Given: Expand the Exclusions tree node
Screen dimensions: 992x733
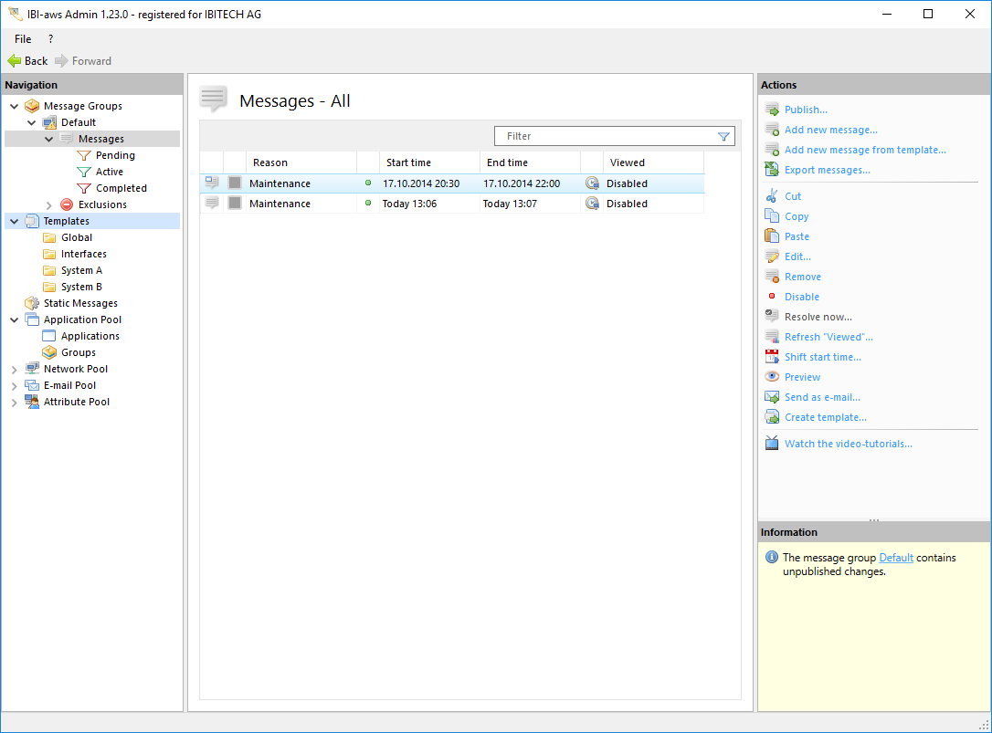Looking at the screenshot, I should [x=49, y=205].
